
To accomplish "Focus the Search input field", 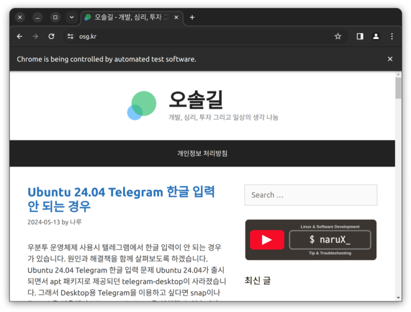I will click(310, 195).
